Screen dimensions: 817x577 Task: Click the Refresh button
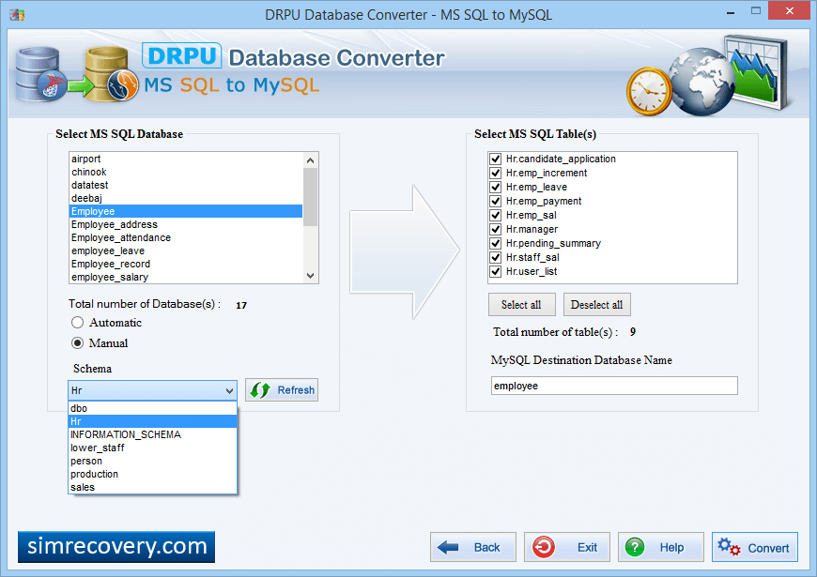[x=282, y=390]
